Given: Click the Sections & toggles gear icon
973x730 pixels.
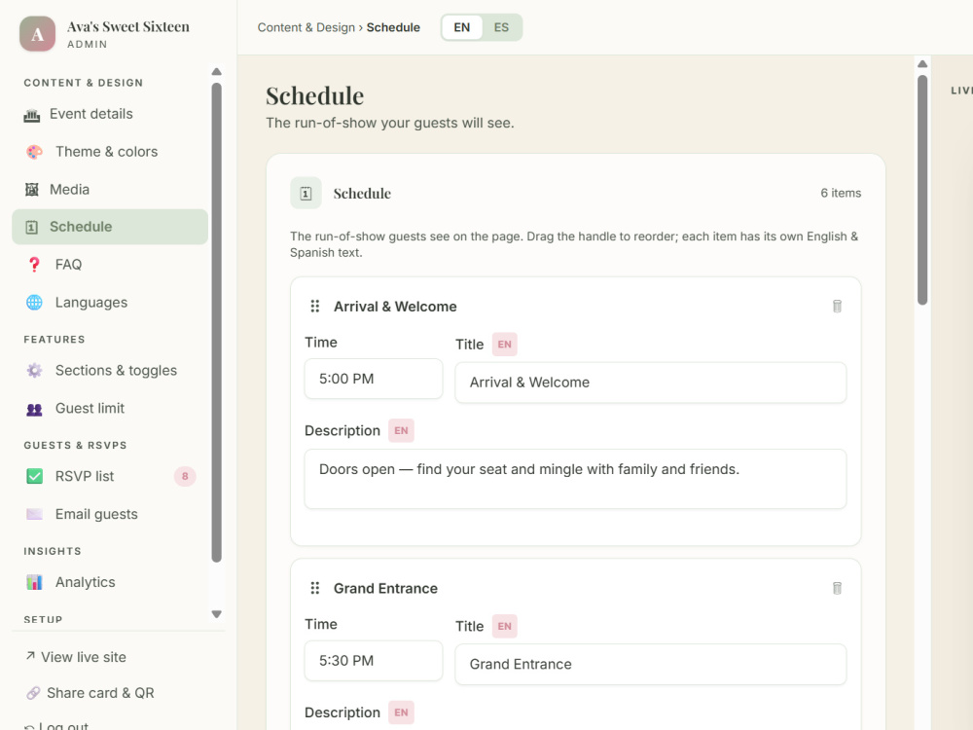Looking at the screenshot, I should (34, 371).
